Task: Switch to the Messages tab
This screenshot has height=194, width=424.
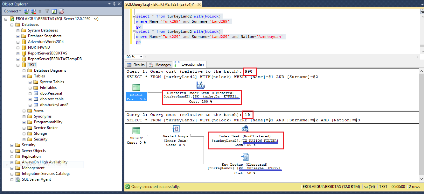Action: point(160,65)
